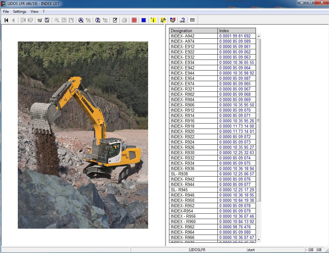Click the yellow information icon
This screenshot has width=329, height=253.
click(153, 20)
